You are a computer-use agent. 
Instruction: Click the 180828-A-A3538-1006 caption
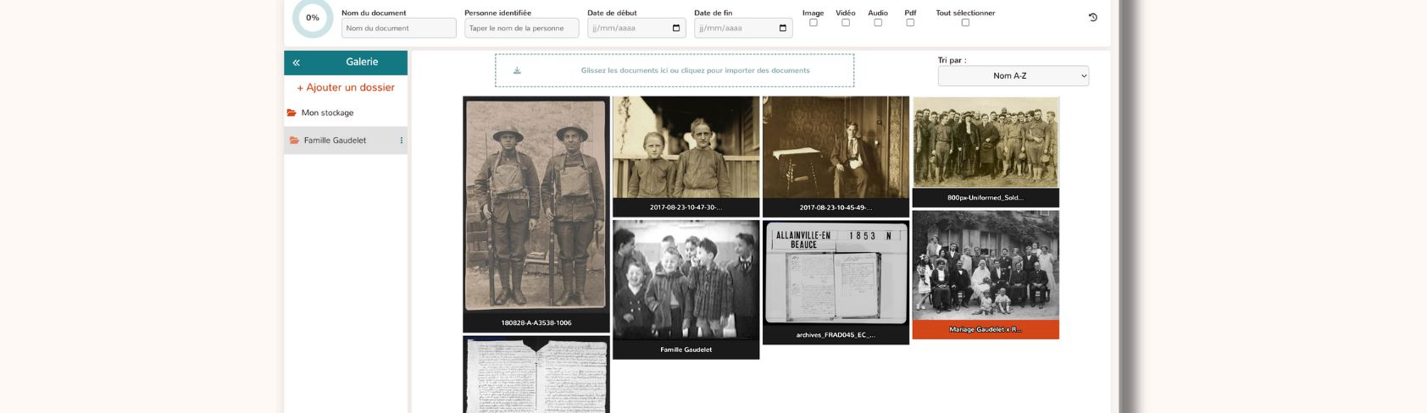coord(536,323)
